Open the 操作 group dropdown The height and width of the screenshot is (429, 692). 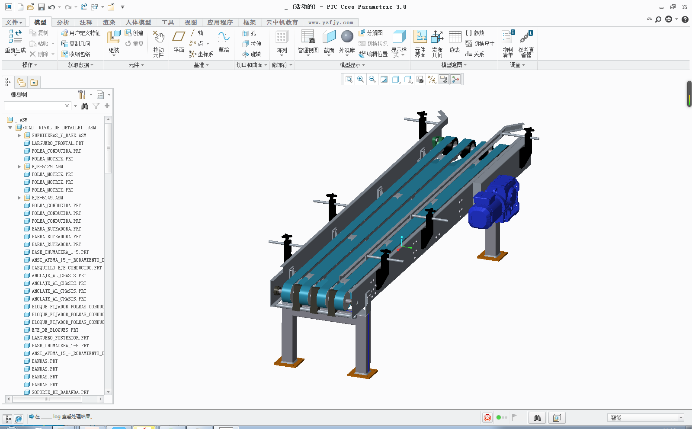point(29,65)
